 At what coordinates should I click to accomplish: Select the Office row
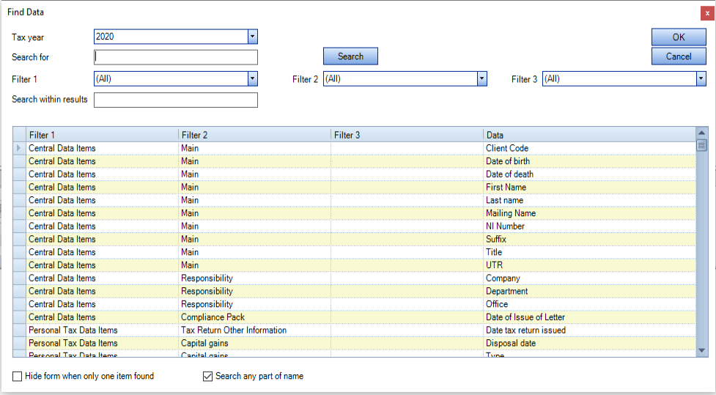pos(354,304)
